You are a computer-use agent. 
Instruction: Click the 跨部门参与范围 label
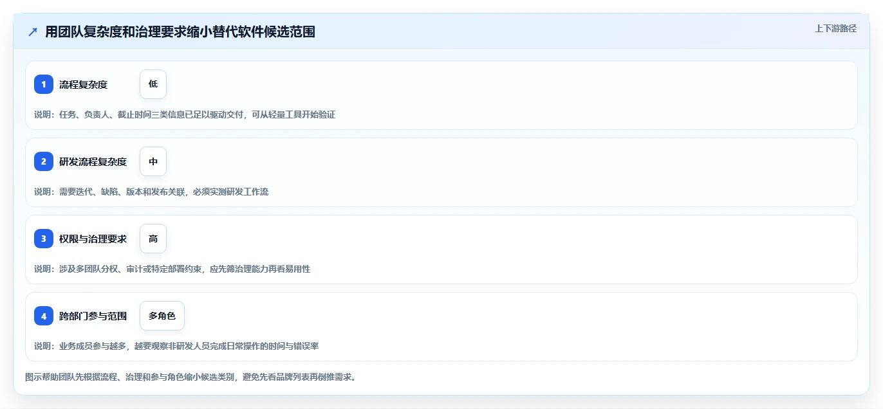coord(93,316)
